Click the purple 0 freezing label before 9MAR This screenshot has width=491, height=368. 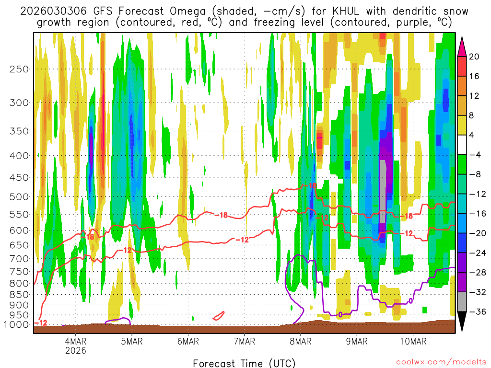tap(340, 315)
